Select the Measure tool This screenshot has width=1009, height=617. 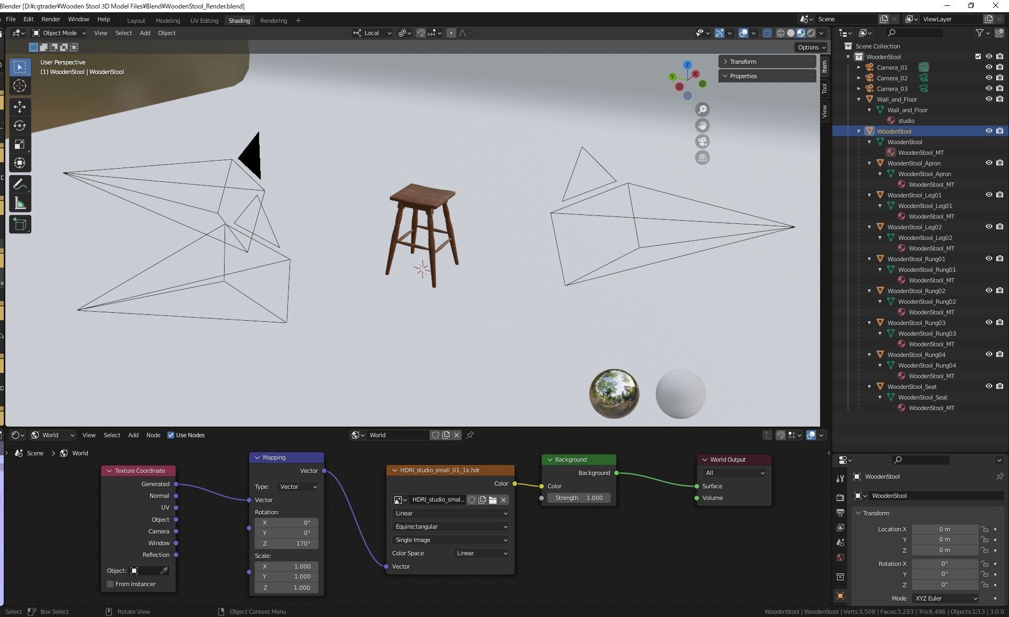tap(20, 204)
